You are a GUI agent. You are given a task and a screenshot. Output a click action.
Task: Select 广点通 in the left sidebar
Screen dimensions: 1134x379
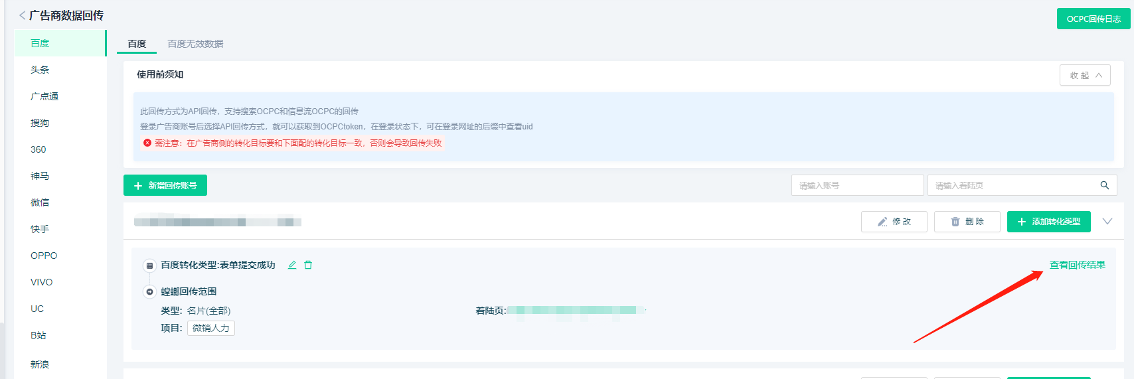point(44,96)
